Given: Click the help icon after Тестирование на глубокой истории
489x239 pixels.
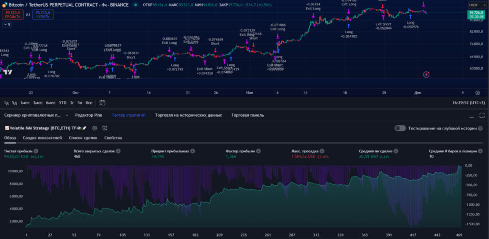Looking at the screenshot, I should coord(480,129).
